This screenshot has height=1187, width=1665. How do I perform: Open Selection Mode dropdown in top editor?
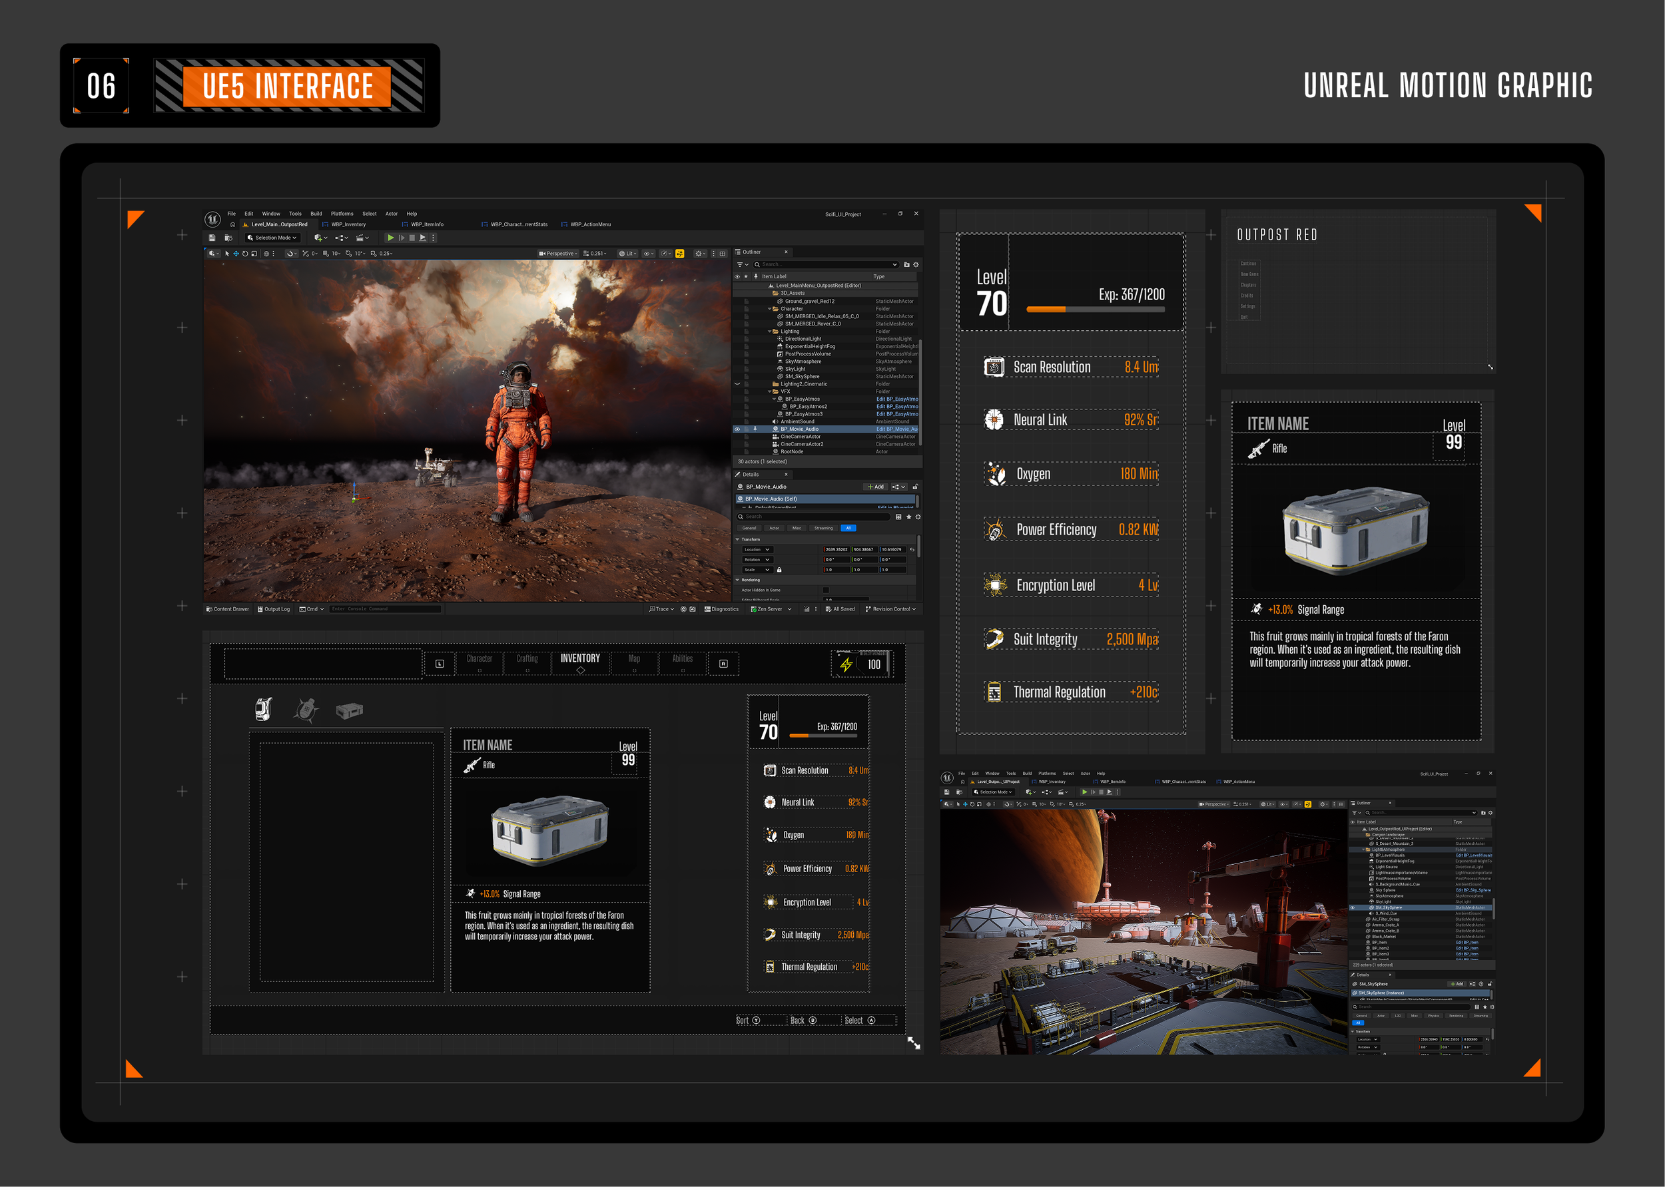[x=272, y=238]
